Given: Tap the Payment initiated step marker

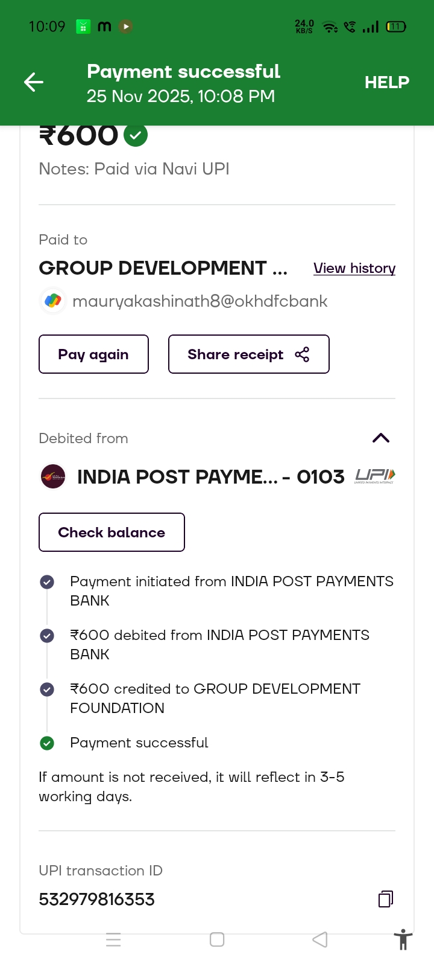Looking at the screenshot, I should pyautogui.click(x=47, y=582).
